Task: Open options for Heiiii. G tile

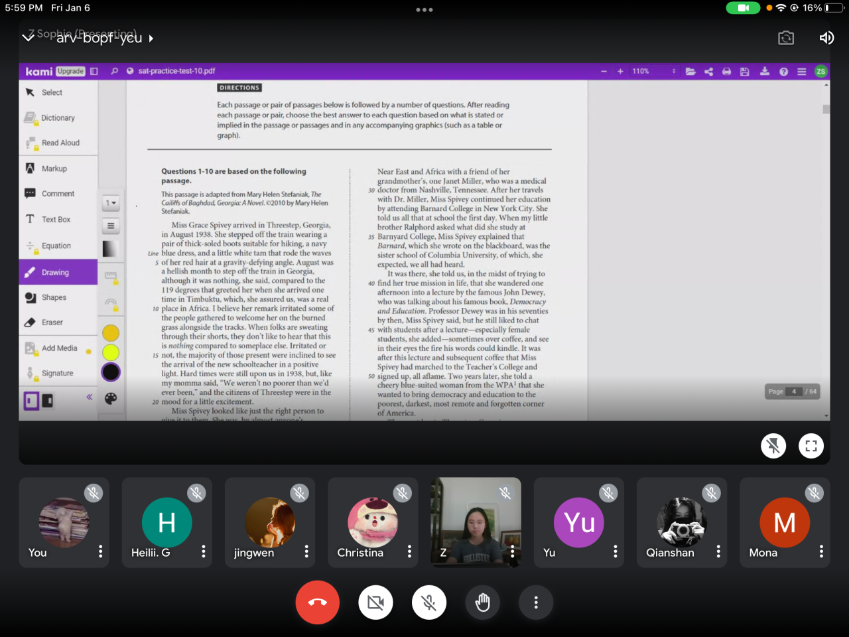Action: (x=204, y=551)
